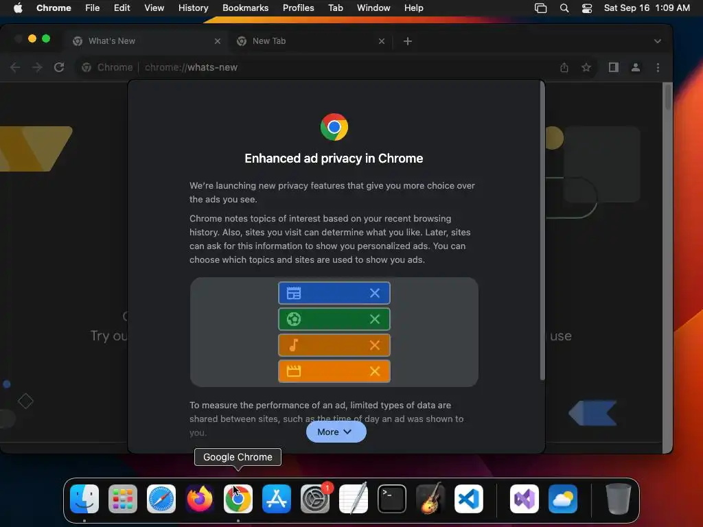Launch Terminal from the Dock
703x527 pixels.
click(x=392, y=498)
